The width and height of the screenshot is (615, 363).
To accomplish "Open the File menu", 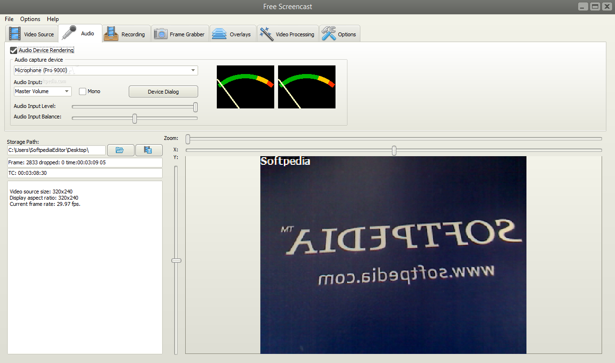I will point(9,19).
